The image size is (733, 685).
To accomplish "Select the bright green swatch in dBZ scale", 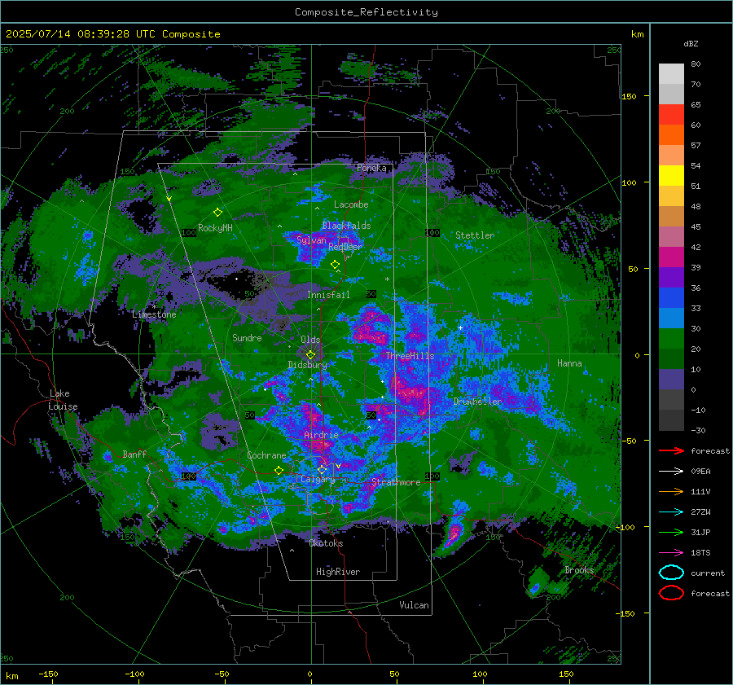I will point(671,338).
